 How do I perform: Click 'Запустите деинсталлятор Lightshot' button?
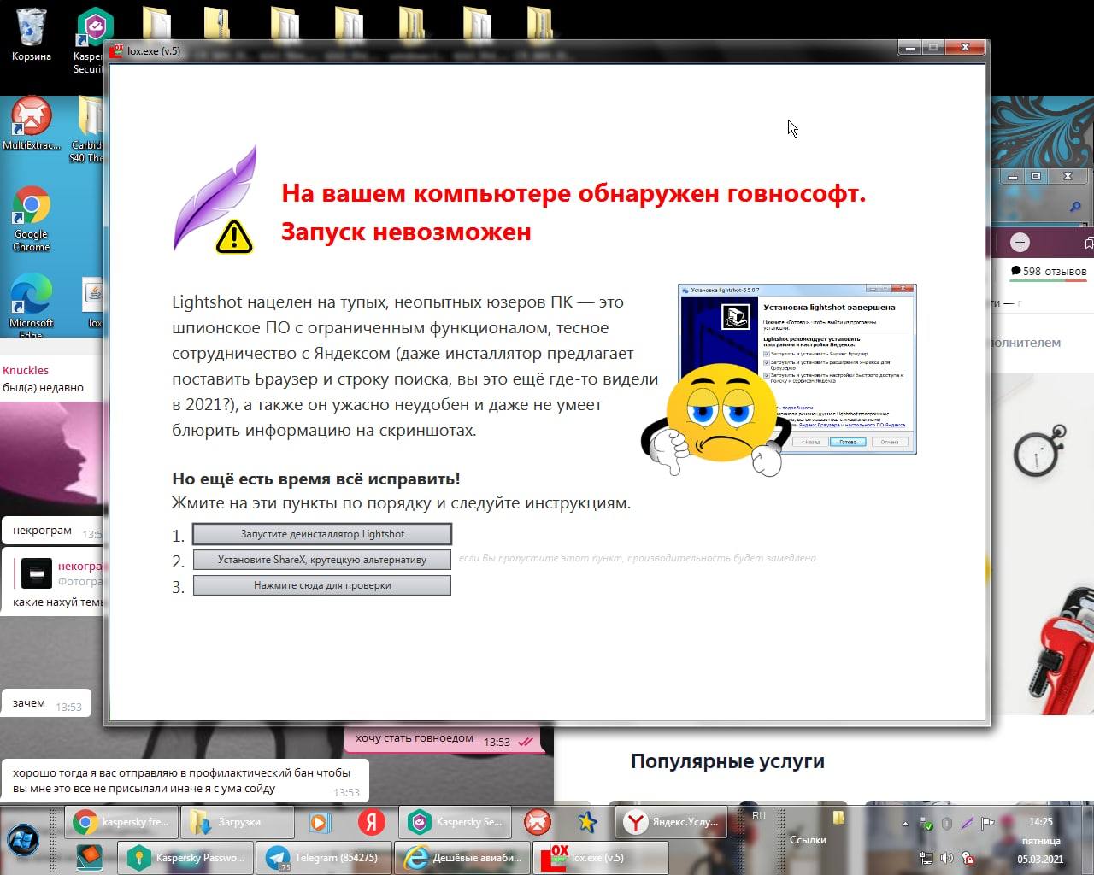(x=322, y=534)
